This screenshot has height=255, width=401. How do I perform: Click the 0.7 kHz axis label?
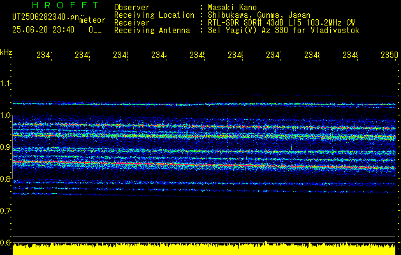pyautogui.click(x=5, y=211)
